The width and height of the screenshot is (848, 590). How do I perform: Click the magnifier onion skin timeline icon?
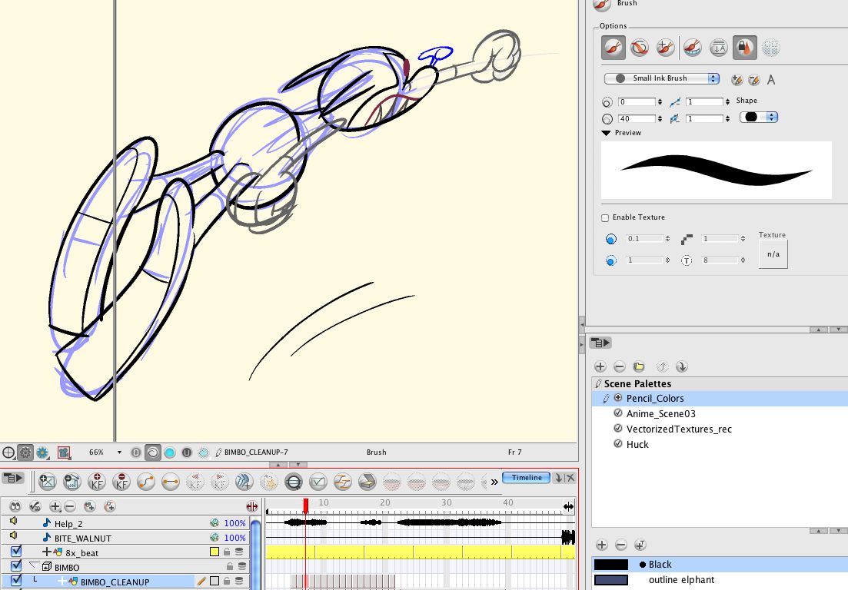294,482
